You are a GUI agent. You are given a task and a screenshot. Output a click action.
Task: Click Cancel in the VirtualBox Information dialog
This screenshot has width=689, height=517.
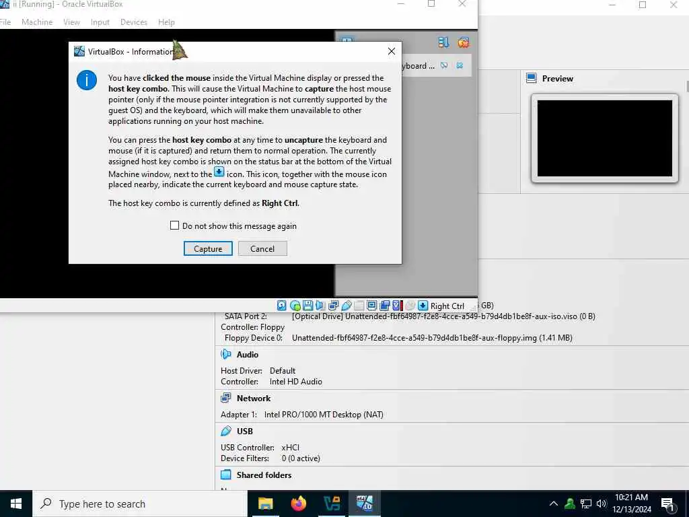tap(262, 248)
